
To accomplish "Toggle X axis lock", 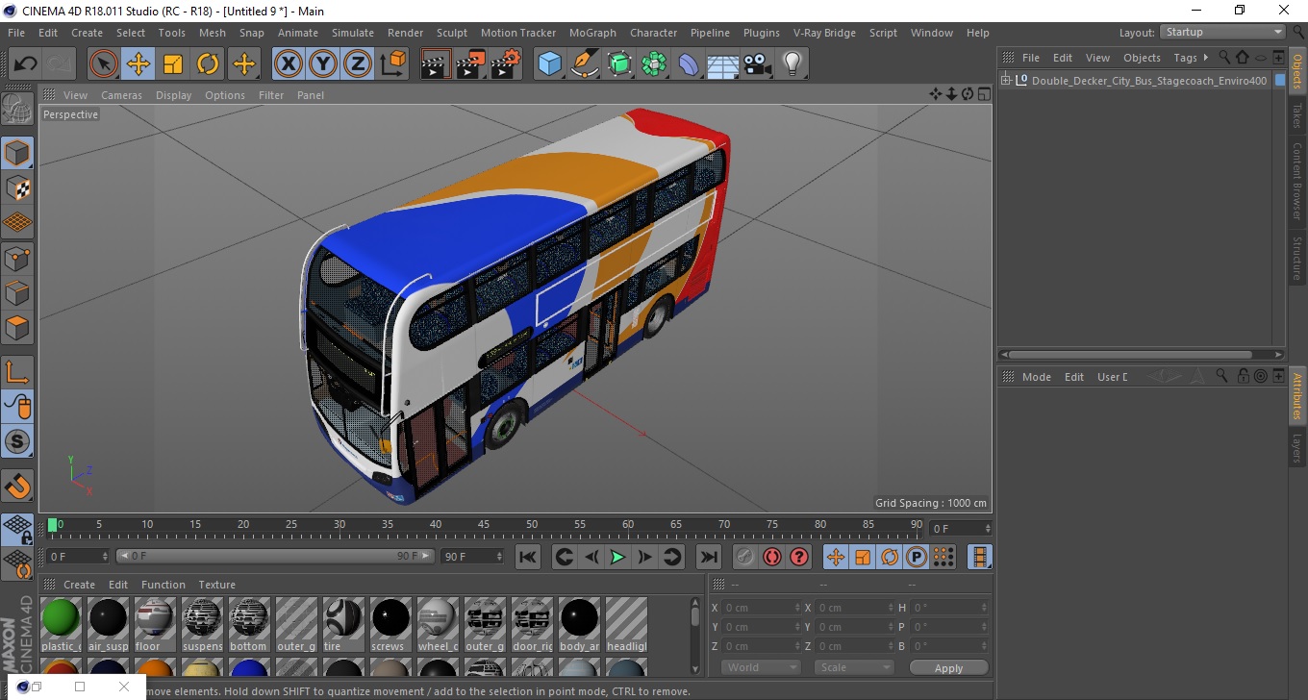I will [289, 64].
